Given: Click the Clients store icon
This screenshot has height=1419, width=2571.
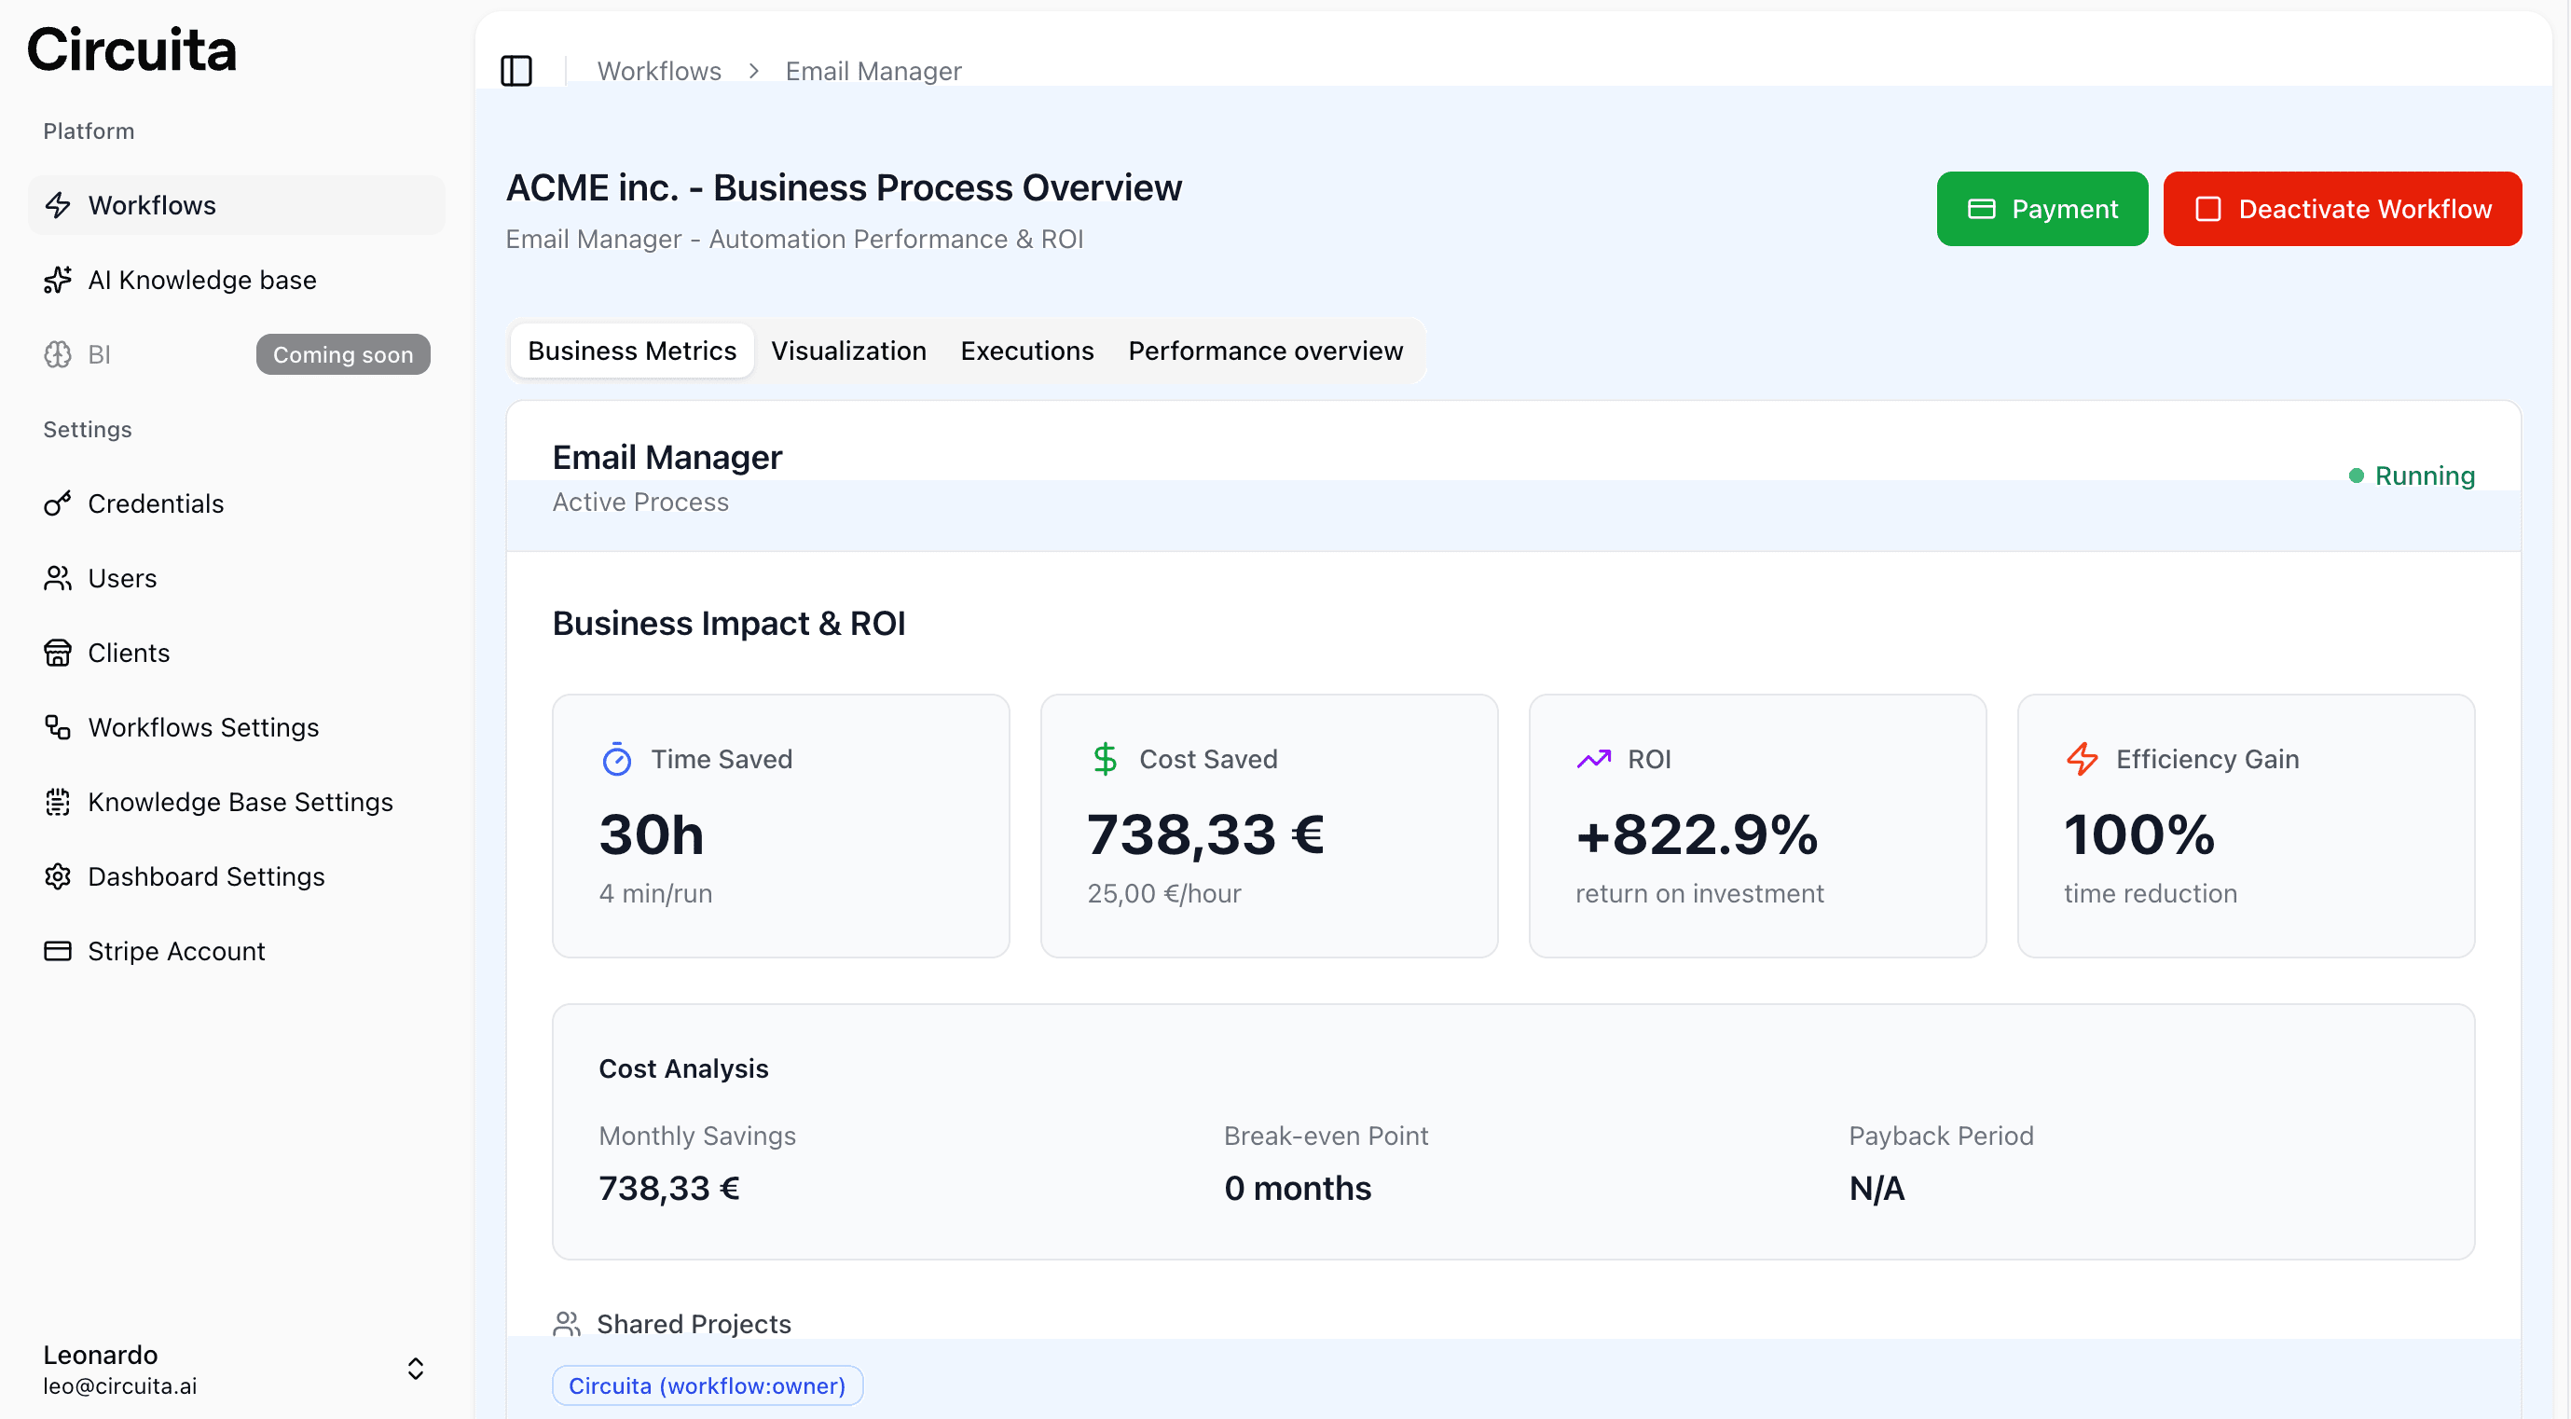Looking at the screenshot, I should [x=58, y=653].
